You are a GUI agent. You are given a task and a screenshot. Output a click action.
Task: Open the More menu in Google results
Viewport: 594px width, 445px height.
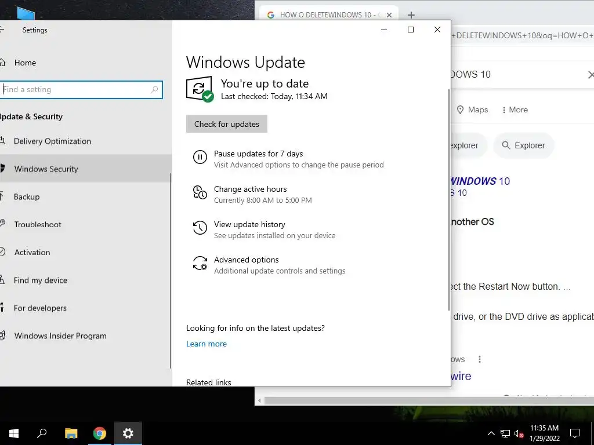[x=515, y=110]
